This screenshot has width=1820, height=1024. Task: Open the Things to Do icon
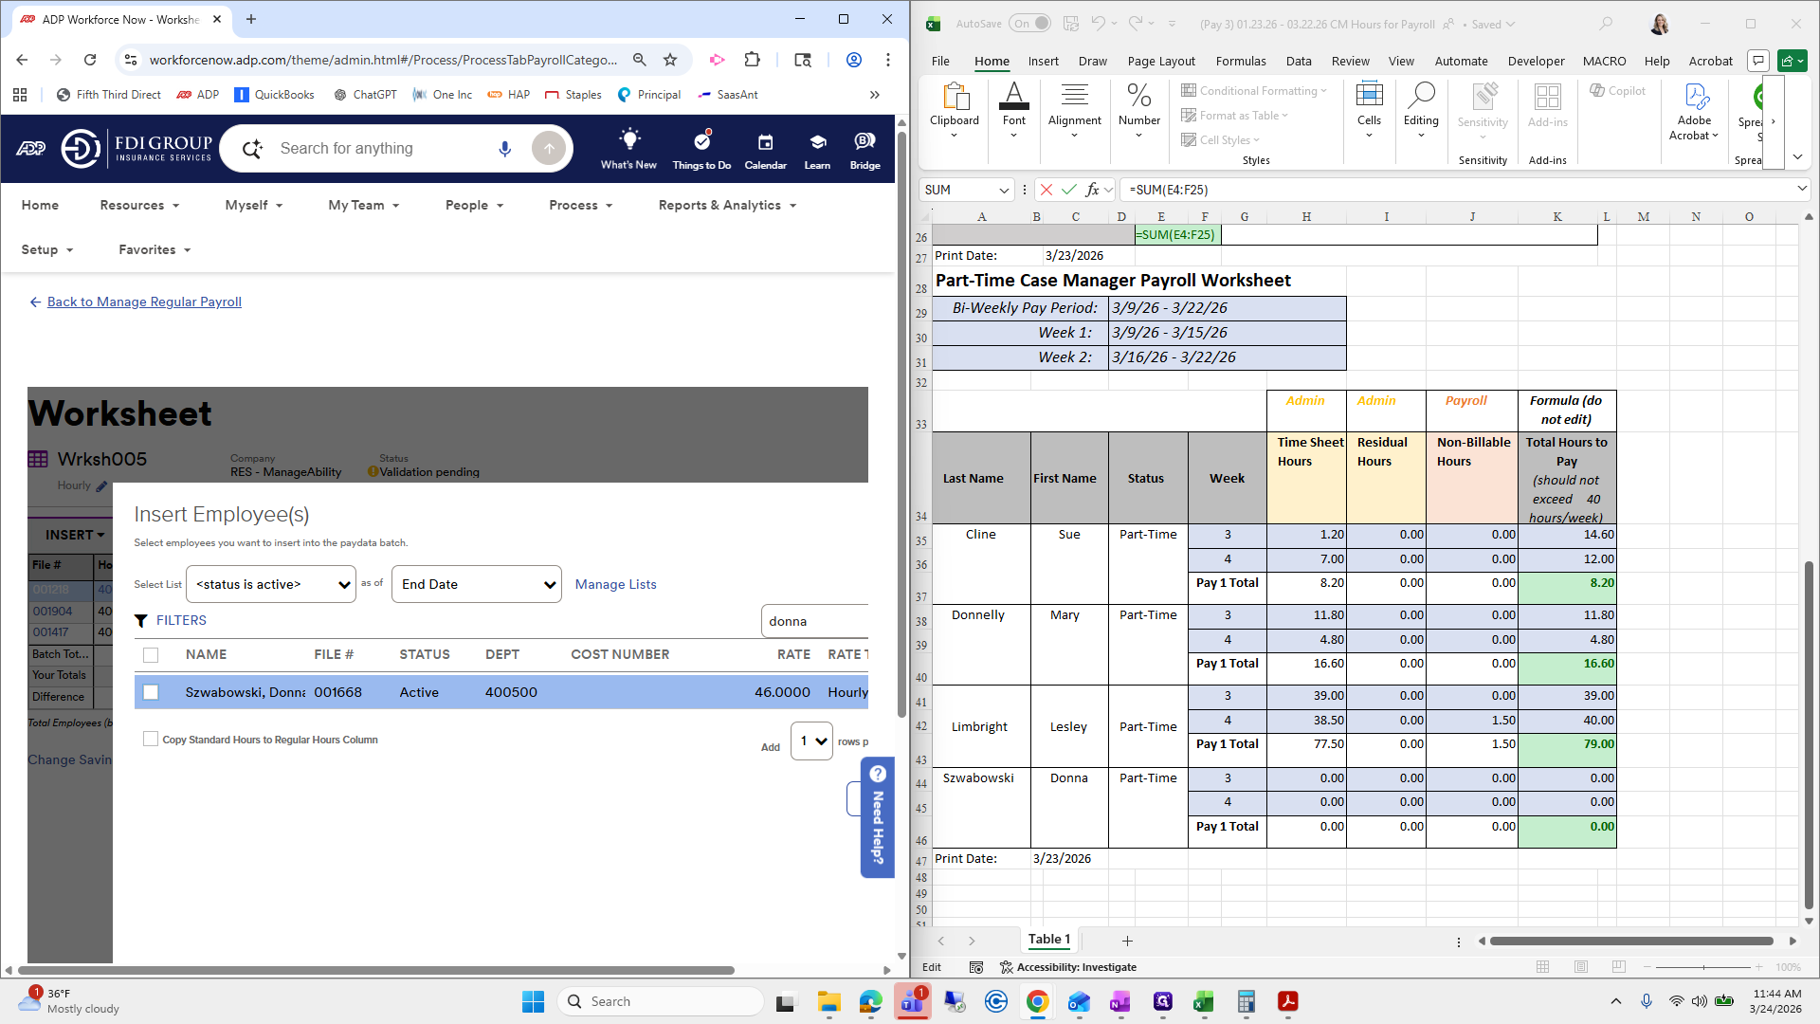point(701,142)
